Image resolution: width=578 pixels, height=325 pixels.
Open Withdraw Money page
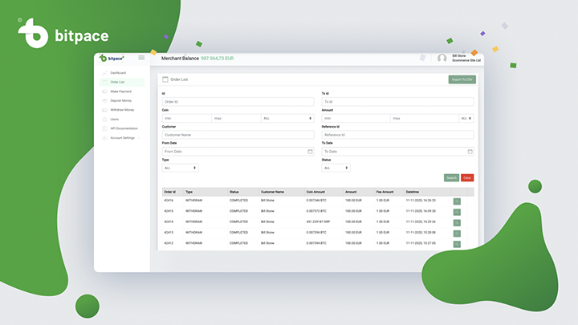click(x=122, y=110)
